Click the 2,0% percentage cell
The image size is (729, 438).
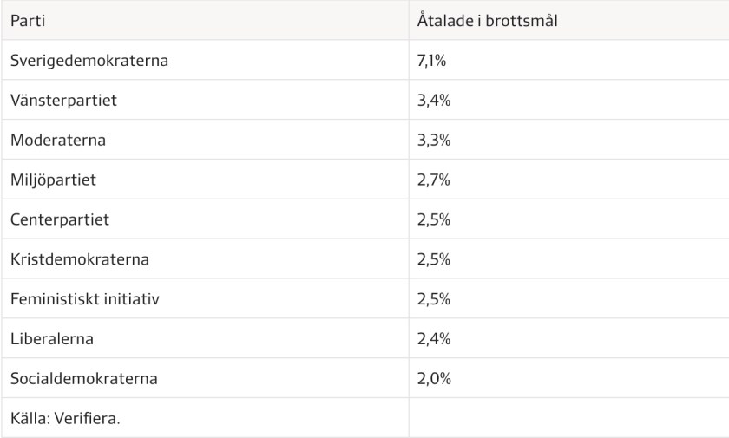click(x=434, y=379)
